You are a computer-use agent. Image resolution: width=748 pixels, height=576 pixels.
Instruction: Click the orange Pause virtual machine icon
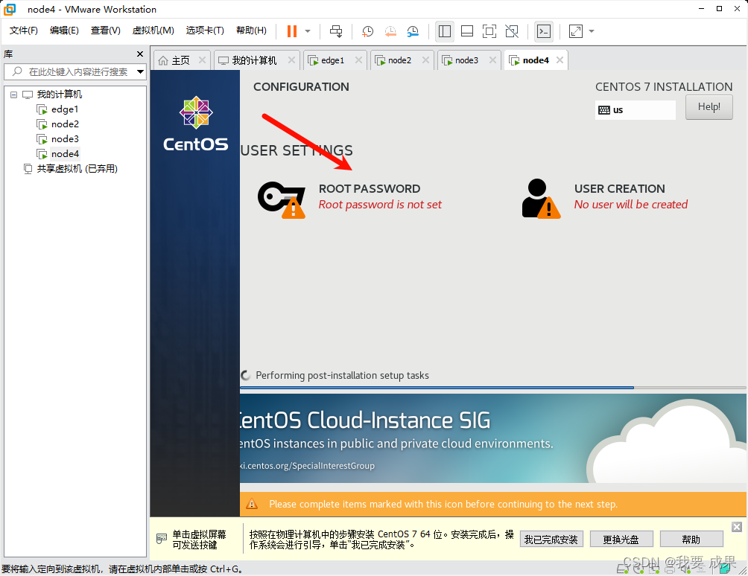click(x=291, y=31)
